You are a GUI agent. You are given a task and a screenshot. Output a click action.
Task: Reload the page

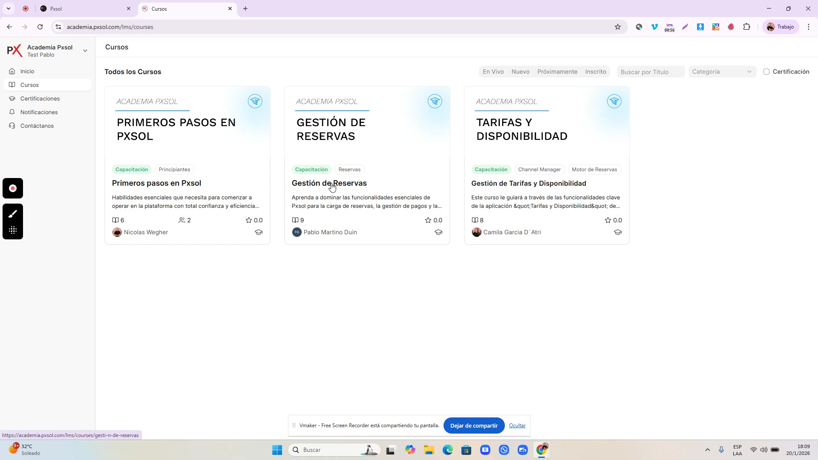[x=40, y=27]
